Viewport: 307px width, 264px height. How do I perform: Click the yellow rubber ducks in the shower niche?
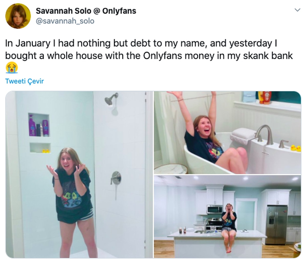46,151
